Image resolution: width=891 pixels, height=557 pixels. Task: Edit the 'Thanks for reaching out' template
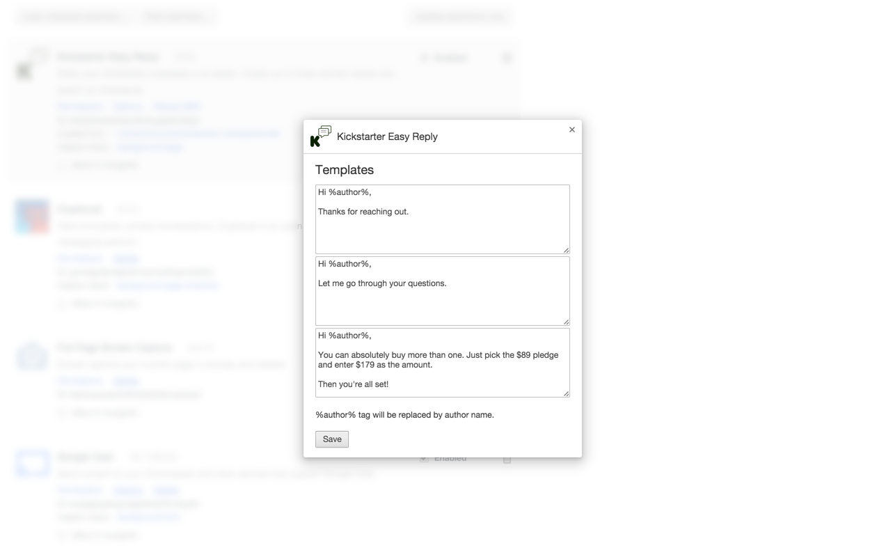[x=443, y=219]
